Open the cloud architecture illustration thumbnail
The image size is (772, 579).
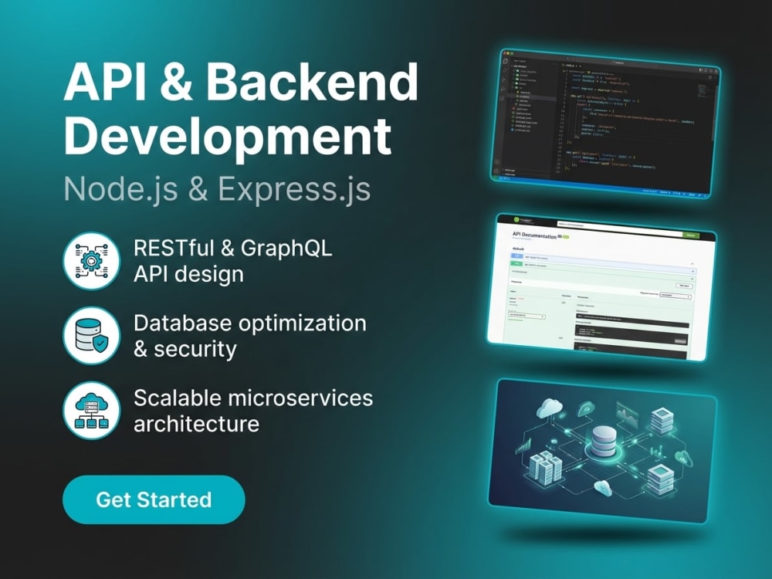point(603,451)
